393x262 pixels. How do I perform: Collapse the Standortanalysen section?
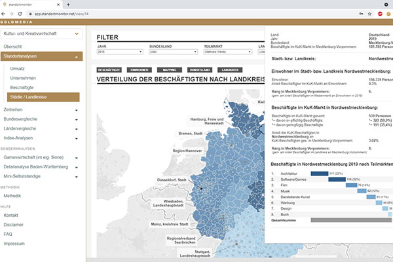tap(41, 56)
